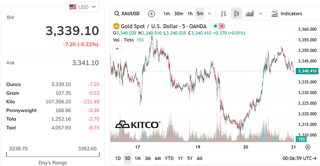Select the area chart style icon
The height and width of the screenshot is (166, 320).
250,14
